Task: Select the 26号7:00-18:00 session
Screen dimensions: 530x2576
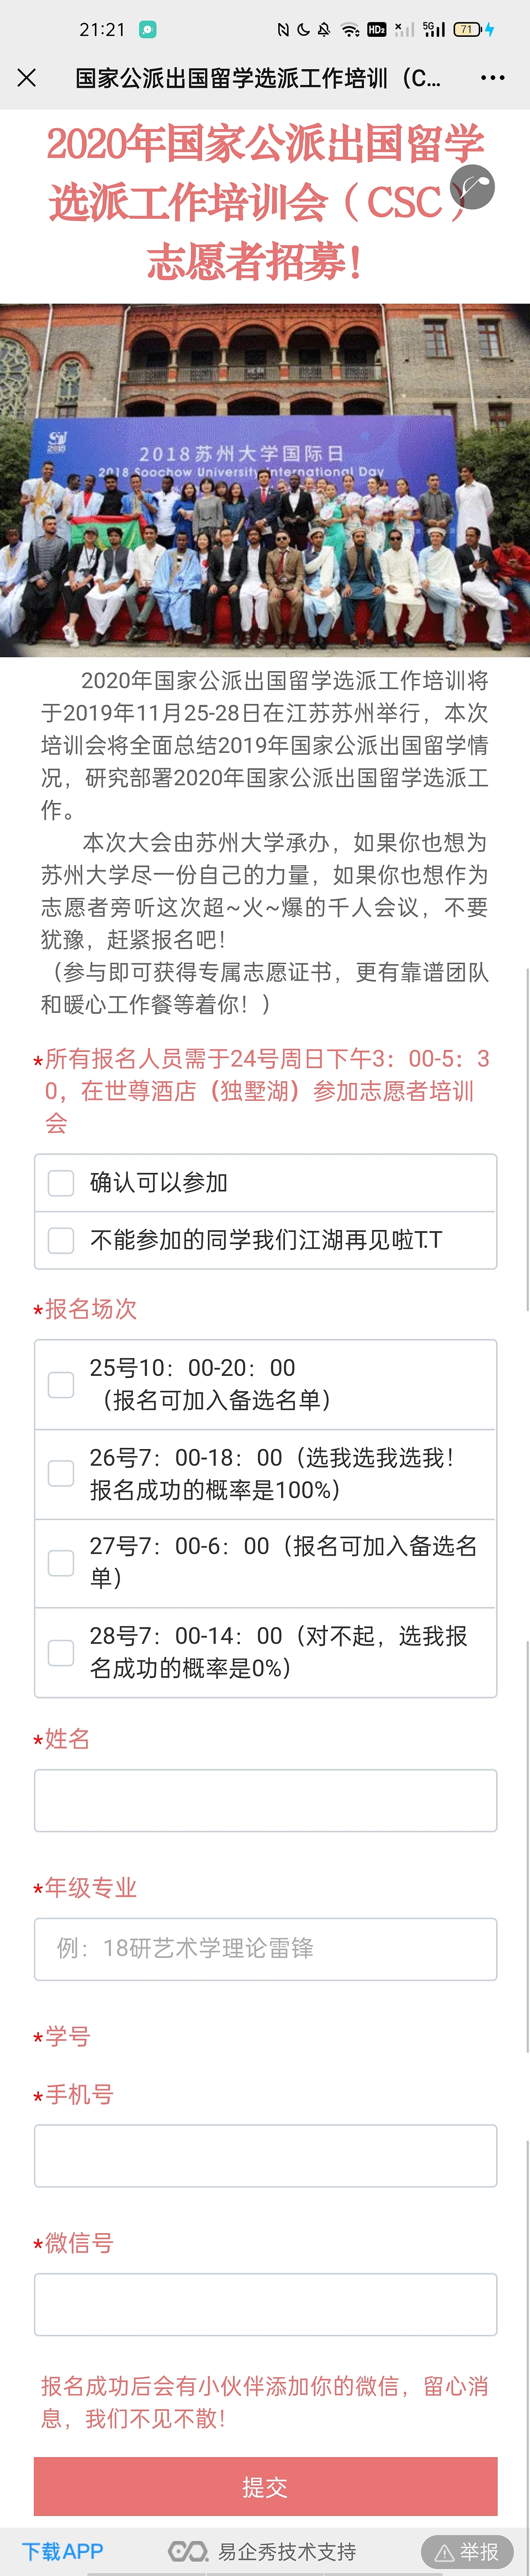Action: point(61,1473)
